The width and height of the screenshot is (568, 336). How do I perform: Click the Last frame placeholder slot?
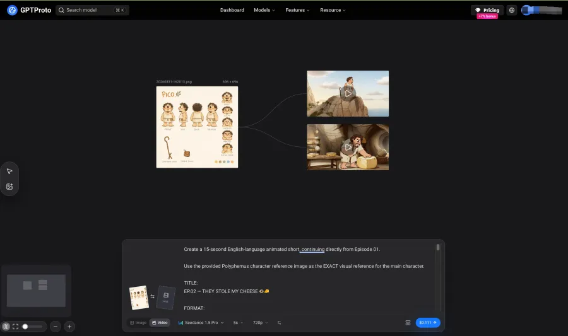[165, 298]
